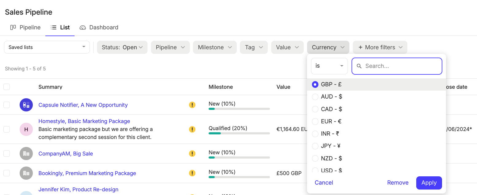Click the Bookingly building avatar icon
The image size is (477, 195).
(x=26, y=173)
